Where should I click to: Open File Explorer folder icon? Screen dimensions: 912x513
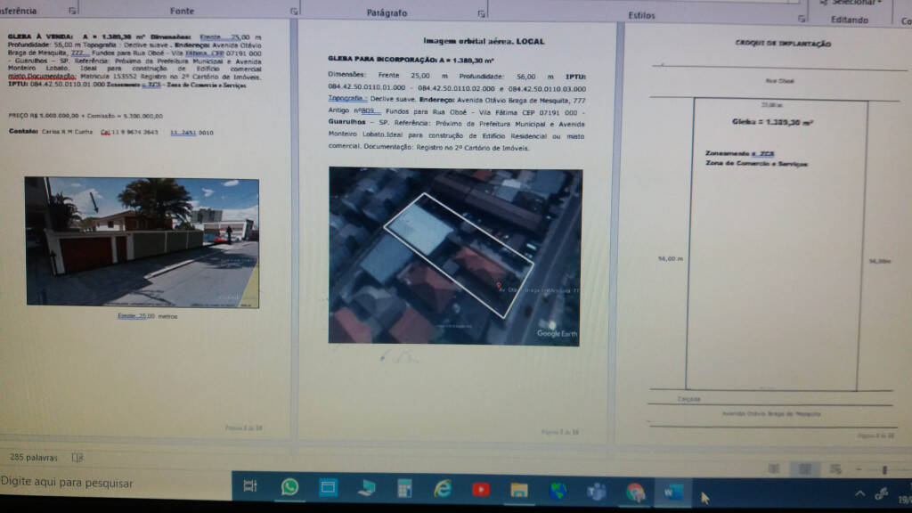(x=519, y=489)
